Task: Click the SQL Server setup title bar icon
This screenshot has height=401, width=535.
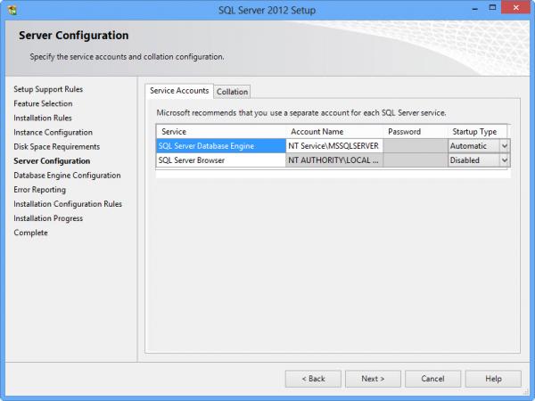Action: tap(12, 10)
